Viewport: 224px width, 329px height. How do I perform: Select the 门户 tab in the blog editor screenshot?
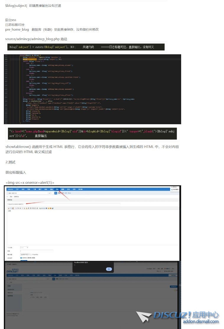point(17,189)
